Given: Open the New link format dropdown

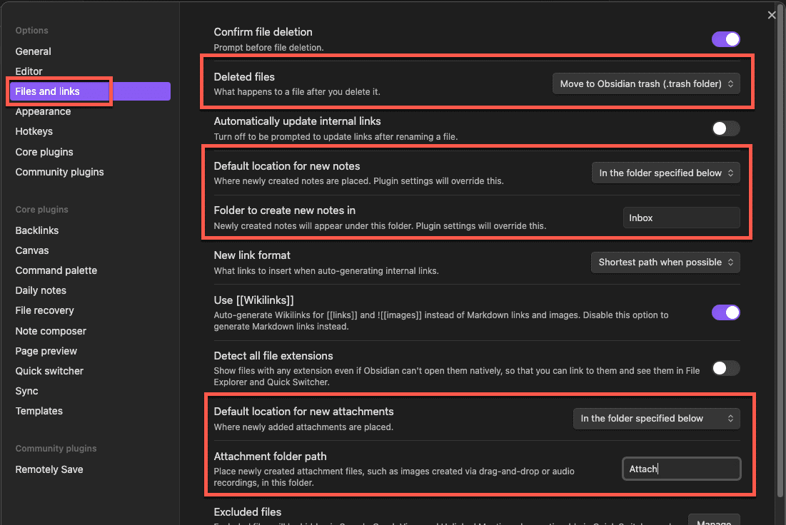Looking at the screenshot, I should tap(665, 262).
